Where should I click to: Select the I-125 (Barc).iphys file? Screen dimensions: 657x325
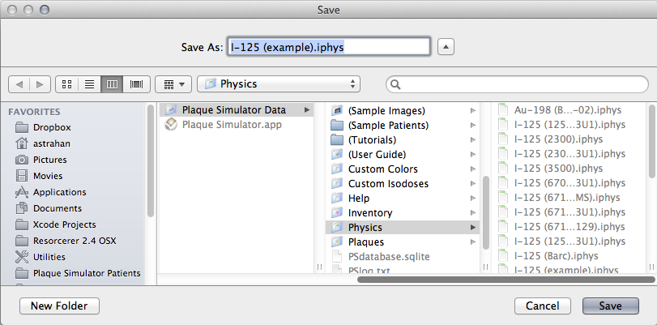pos(555,256)
